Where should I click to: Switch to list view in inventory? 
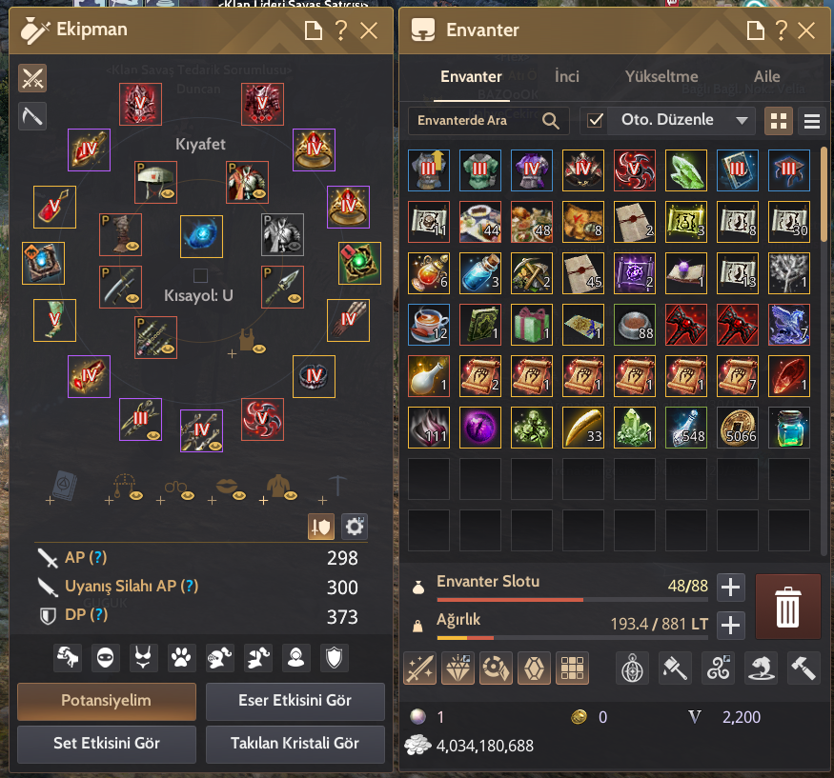pos(811,121)
